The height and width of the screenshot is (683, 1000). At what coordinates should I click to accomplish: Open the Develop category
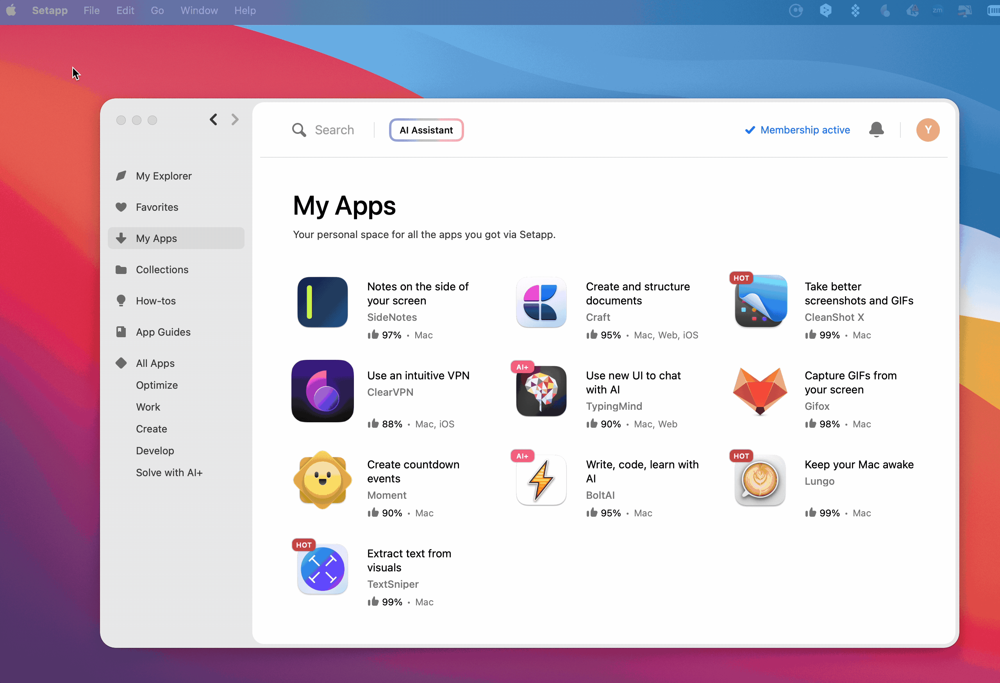155,451
